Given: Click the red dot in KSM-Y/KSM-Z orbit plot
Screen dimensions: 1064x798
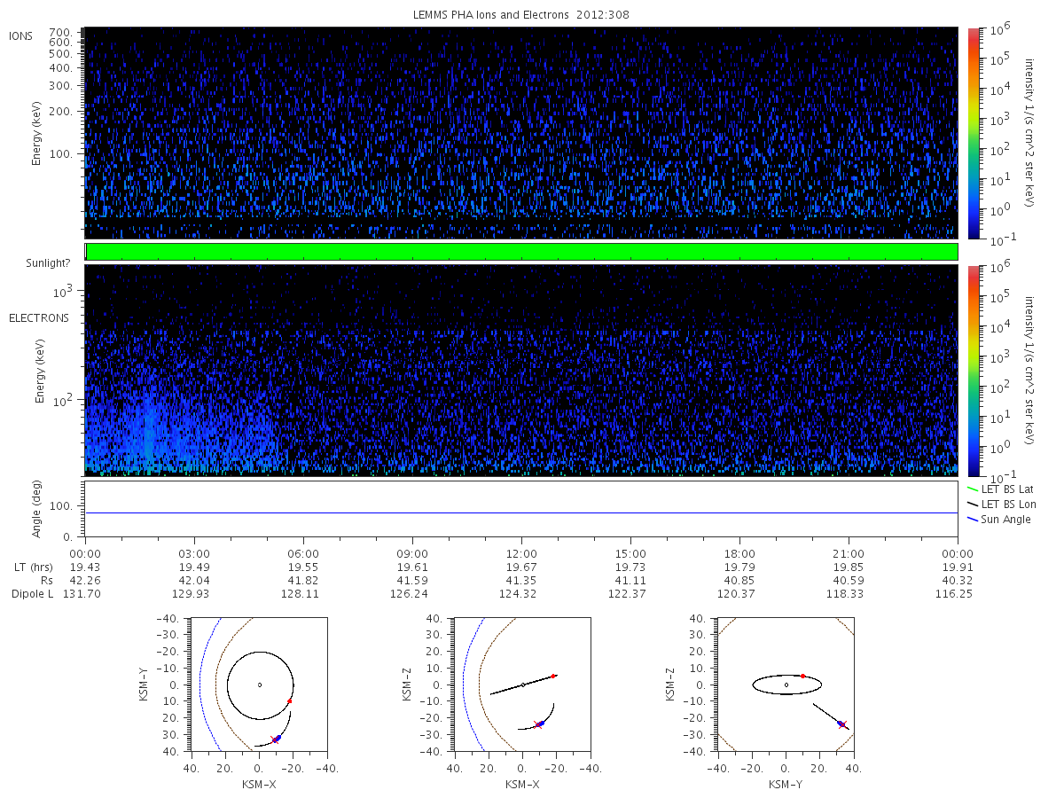Looking at the screenshot, I should coord(802,676).
